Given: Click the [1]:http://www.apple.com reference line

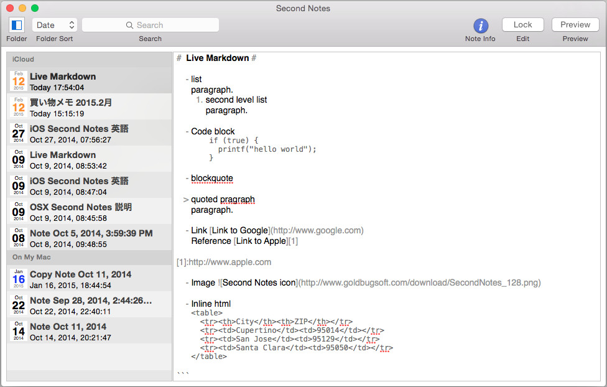Looking at the screenshot, I should (x=224, y=263).
